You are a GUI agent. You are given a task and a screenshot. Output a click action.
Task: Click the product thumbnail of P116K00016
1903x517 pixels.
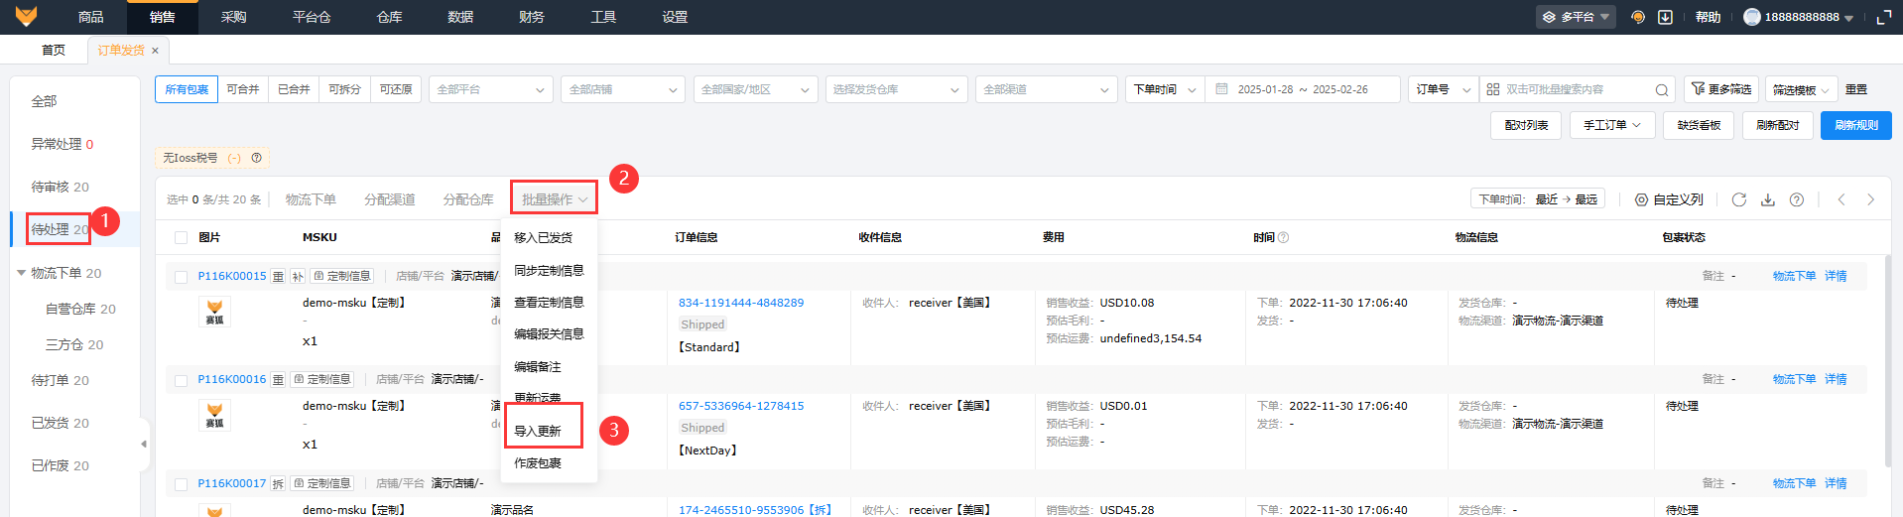point(214,416)
